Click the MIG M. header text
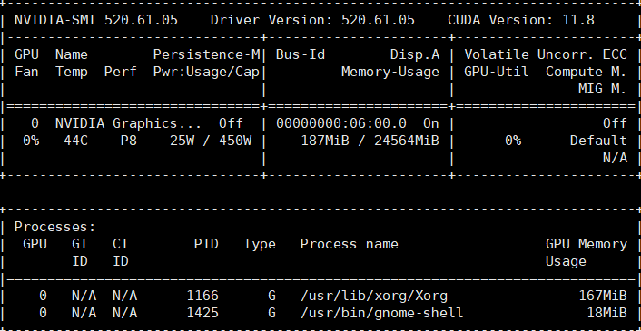This screenshot has width=641, height=331. click(x=603, y=89)
